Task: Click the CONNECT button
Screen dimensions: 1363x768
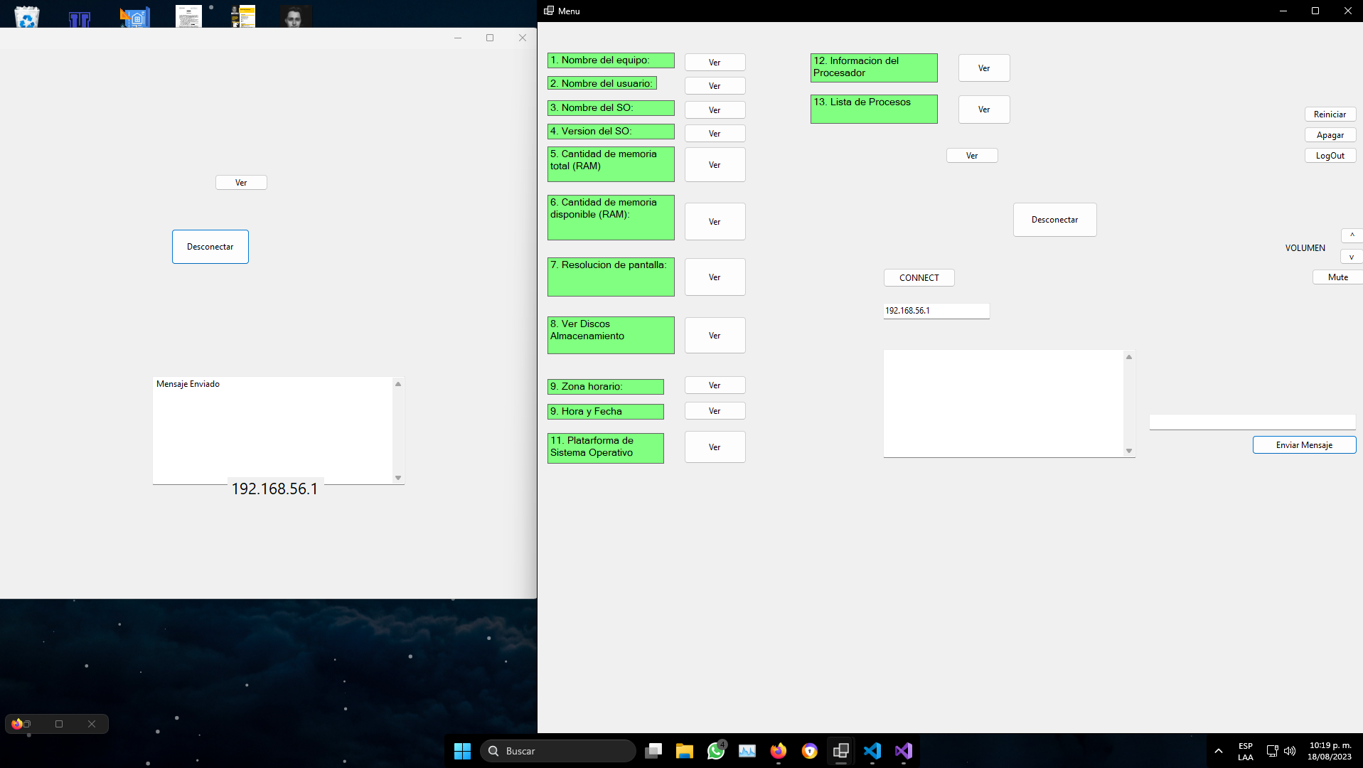Action: [x=919, y=278]
